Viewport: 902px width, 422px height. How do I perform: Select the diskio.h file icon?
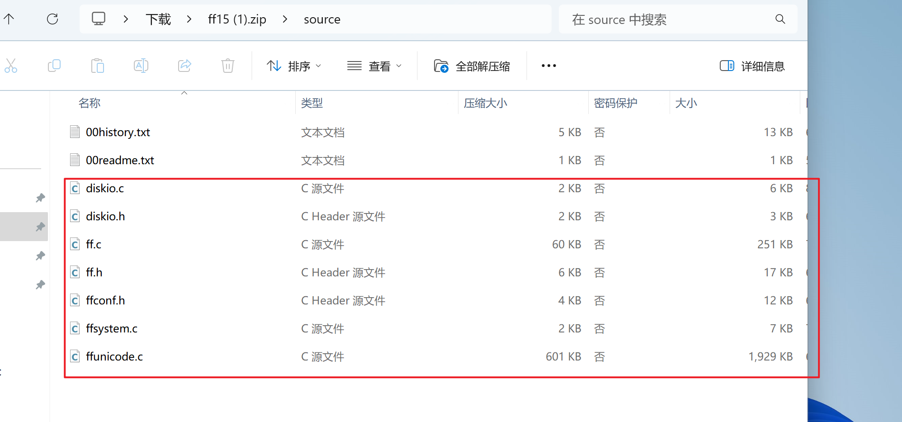click(x=75, y=216)
